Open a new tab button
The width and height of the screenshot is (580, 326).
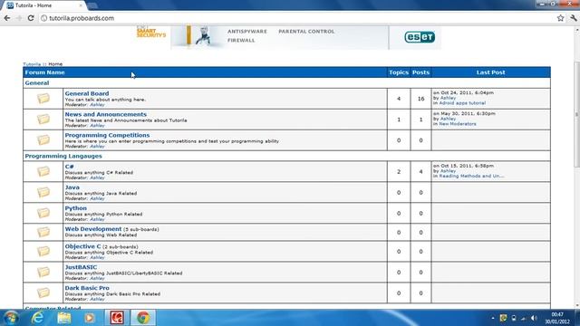92,5
